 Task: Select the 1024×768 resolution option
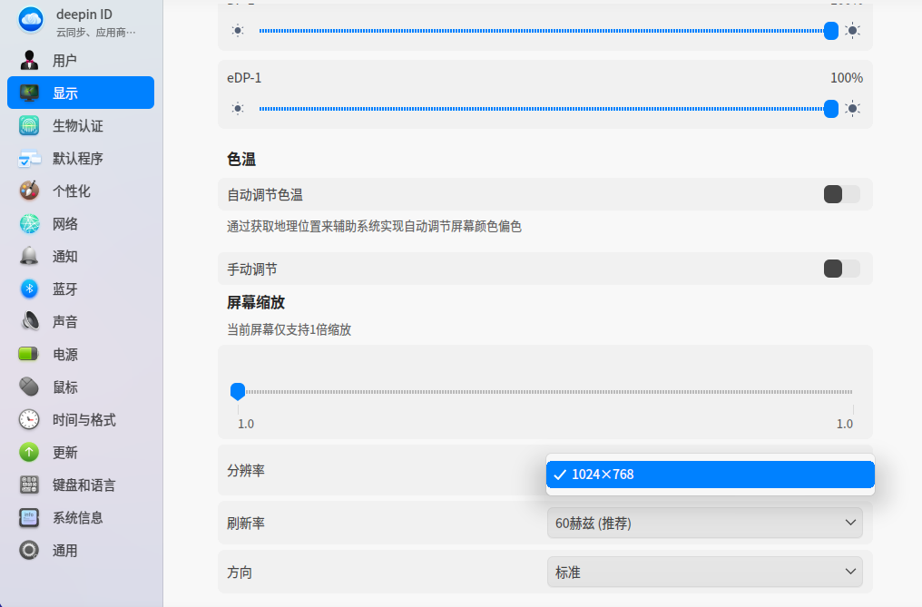tap(711, 474)
